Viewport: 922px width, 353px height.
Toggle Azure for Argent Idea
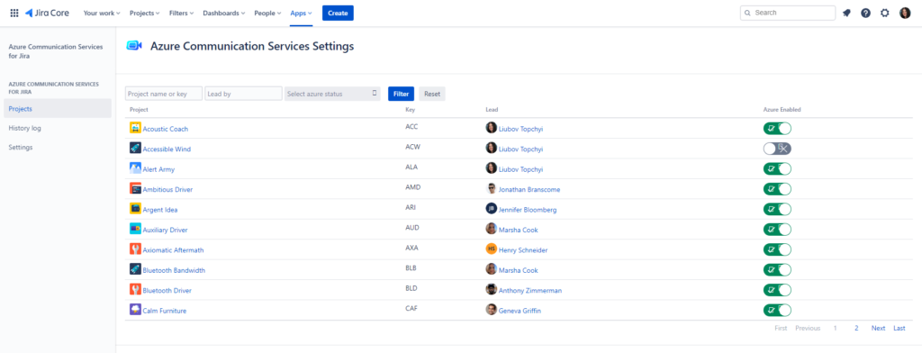[x=777, y=209]
